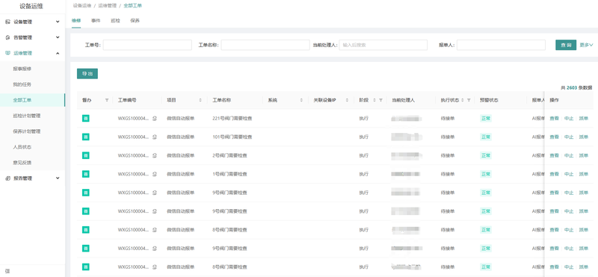Open the filter icon in 督办 column header
Image resolution: width=598 pixels, height=277 pixels.
pos(107,100)
